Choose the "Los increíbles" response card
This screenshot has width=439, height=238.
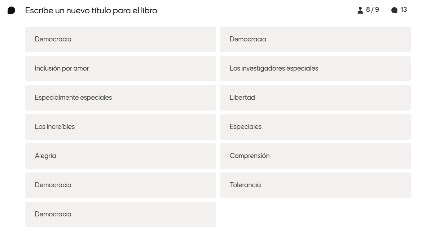click(x=120, y=127)
